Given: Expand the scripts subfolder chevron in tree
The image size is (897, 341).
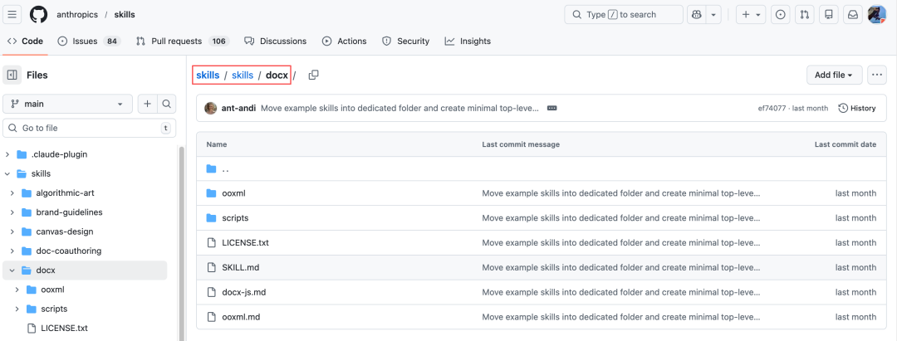Looking at the screenshot, I should click(17, 309).
